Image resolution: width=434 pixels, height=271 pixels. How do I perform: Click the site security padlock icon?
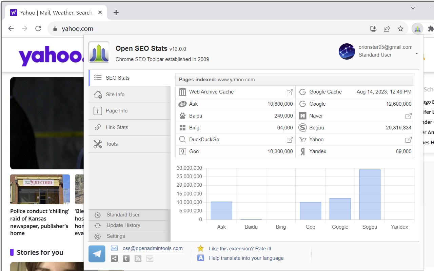coord(55,28)
